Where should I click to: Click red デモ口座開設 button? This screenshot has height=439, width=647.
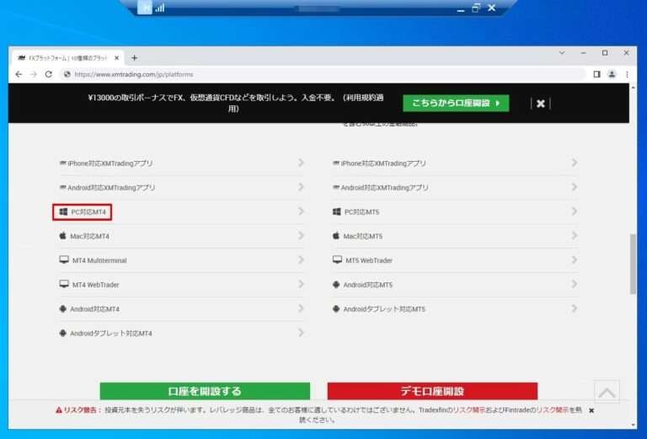[432, 391]
